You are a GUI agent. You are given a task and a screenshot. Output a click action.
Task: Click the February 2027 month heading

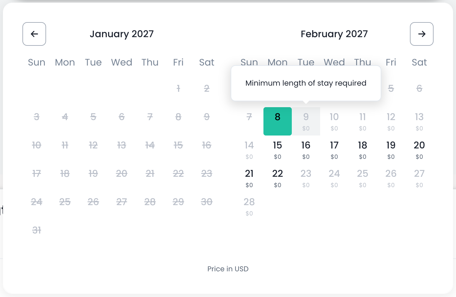pyautogui.click(x=334, y=34)
